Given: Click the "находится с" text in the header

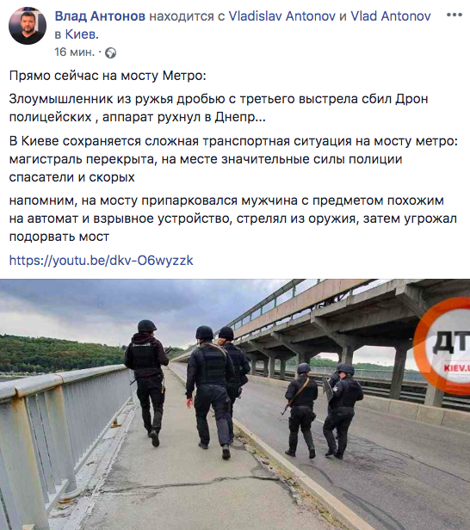Looking at the screenshot, I should (187, 15).
